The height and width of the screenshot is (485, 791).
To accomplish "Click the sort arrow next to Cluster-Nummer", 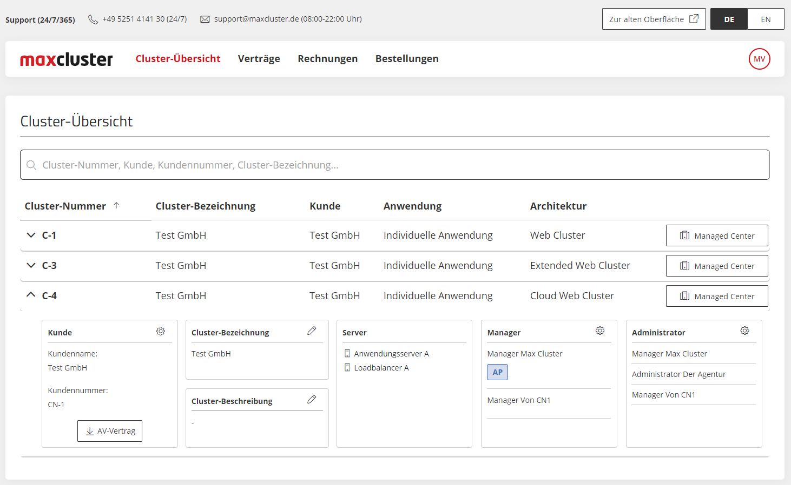I will click(x=116, y=205).
